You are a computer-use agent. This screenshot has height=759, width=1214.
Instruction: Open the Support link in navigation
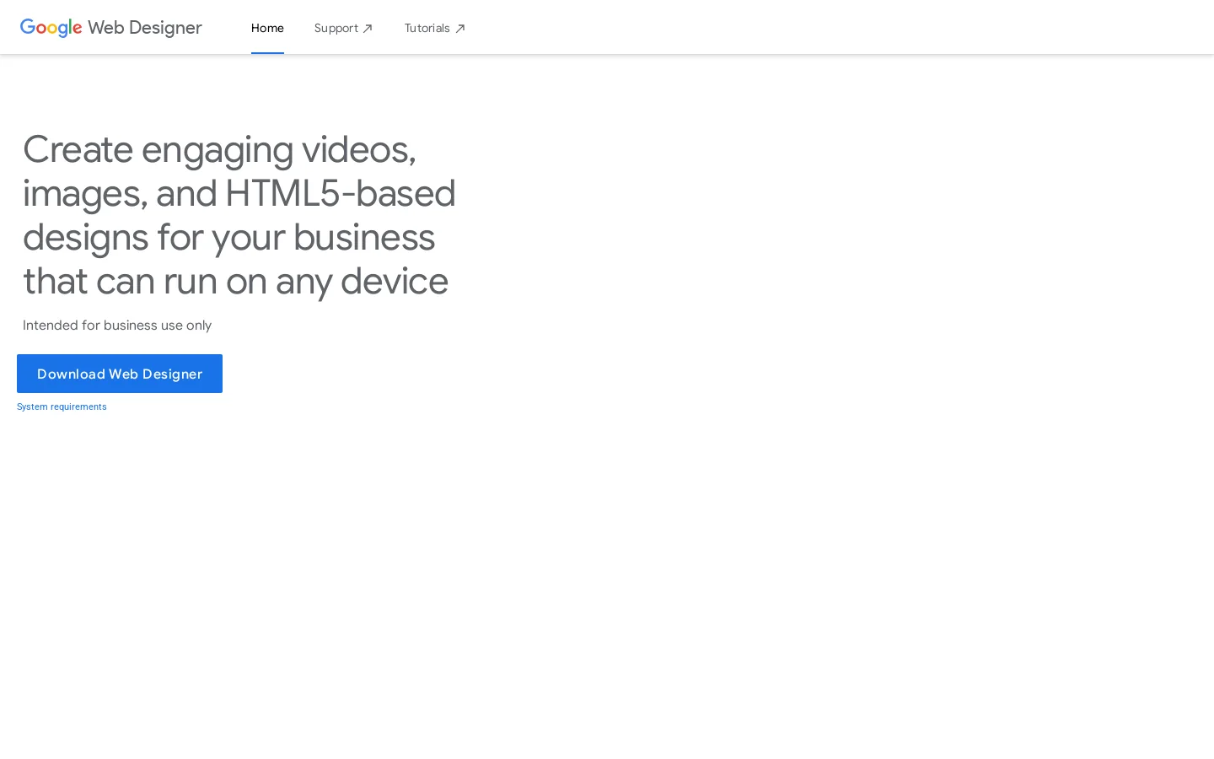[x=343, y=28]
